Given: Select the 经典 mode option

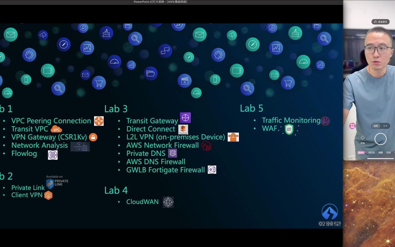Looking at the screenshot, I should pos(376,126).
